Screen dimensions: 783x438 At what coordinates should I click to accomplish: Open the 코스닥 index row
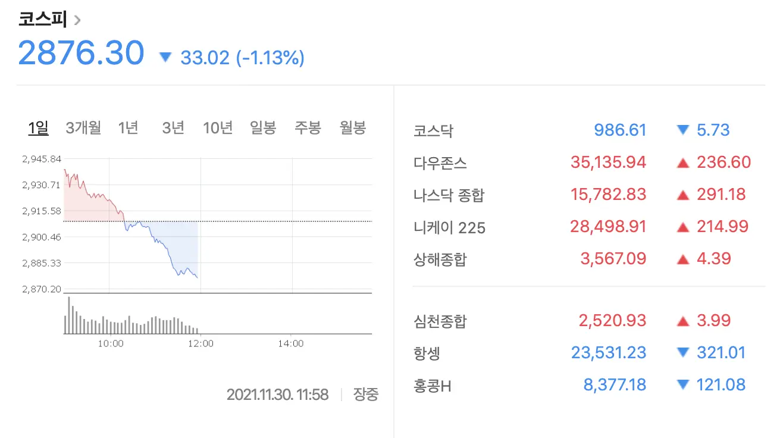tap(582, 130)
